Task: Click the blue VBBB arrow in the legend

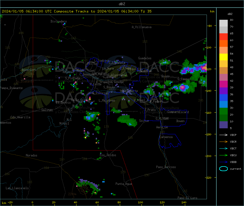Action: 223,162
